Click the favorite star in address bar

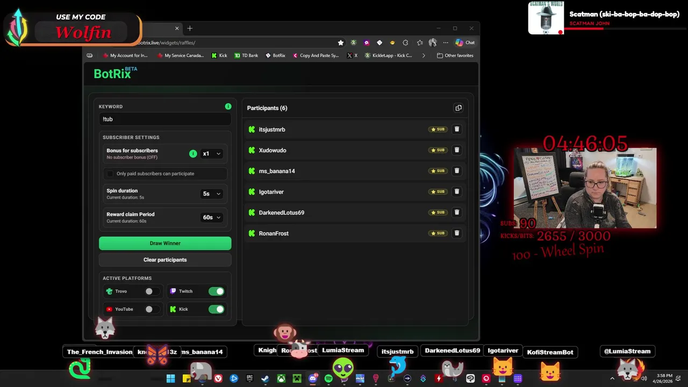pos(340,42)
